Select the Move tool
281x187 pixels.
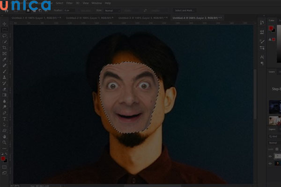click(x=4, y=23)
